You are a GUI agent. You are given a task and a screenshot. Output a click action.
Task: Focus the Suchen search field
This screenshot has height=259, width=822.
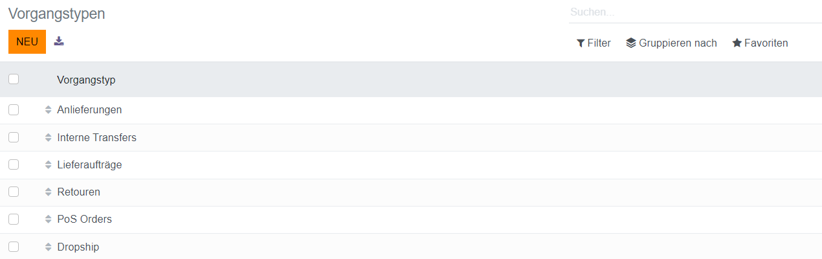click(693, 12)
